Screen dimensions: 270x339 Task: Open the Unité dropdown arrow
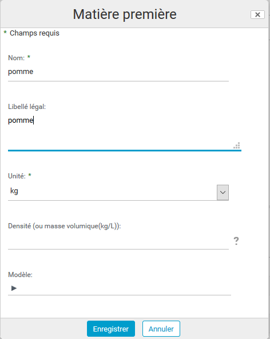pyautogui.click(x=223, y=192)
